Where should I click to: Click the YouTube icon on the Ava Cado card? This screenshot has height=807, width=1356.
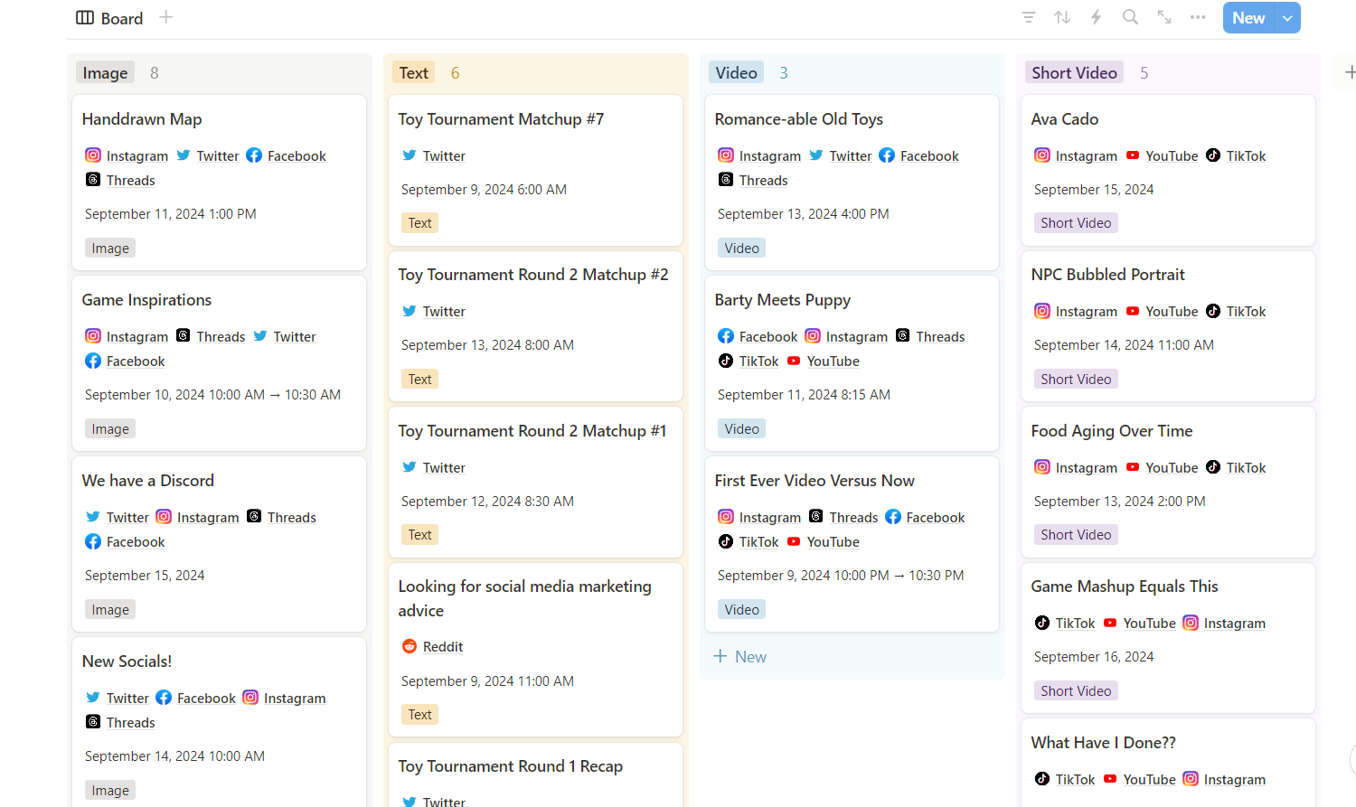[x=1133, y=155]
